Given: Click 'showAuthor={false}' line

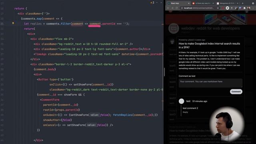Looking at the screenshot, I should coord(58,120).
